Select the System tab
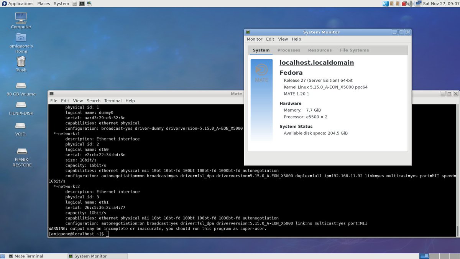The width and height of the screenshot is (460, 259). tap(261, 50)
